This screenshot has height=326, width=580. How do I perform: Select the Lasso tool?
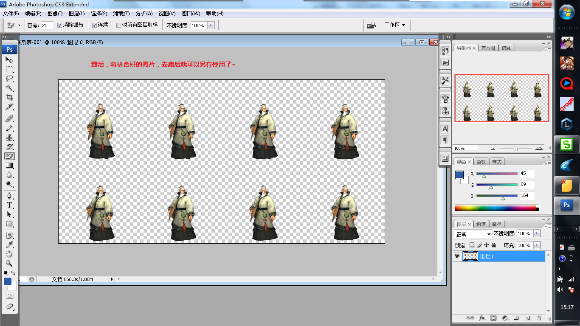click(x=9, y=79)
